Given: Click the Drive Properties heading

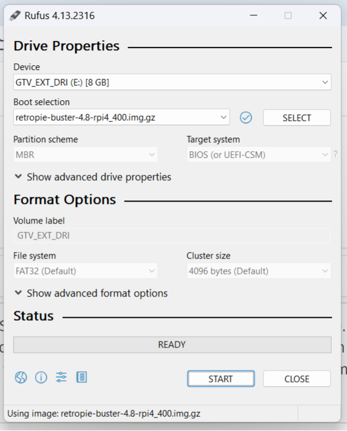Looking at the screenshot, I should pos(66,46).
